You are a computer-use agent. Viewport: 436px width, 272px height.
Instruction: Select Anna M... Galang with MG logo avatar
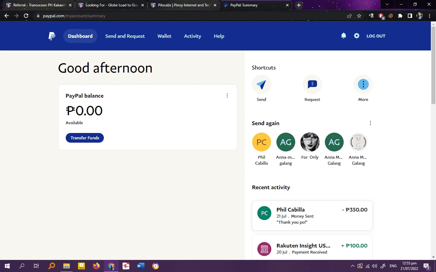358,142
